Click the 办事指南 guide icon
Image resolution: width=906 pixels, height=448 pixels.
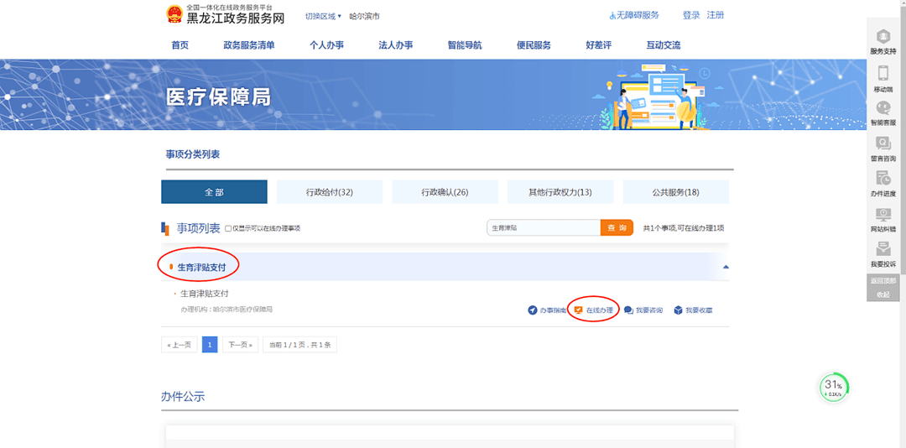pyautogui.click(x=533, y=310)
